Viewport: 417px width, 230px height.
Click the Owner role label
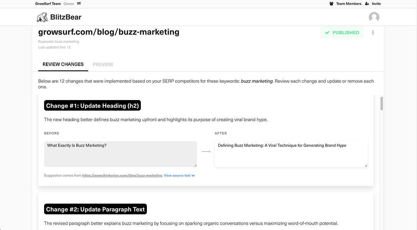pyautogui.click(x=69, y=4)
